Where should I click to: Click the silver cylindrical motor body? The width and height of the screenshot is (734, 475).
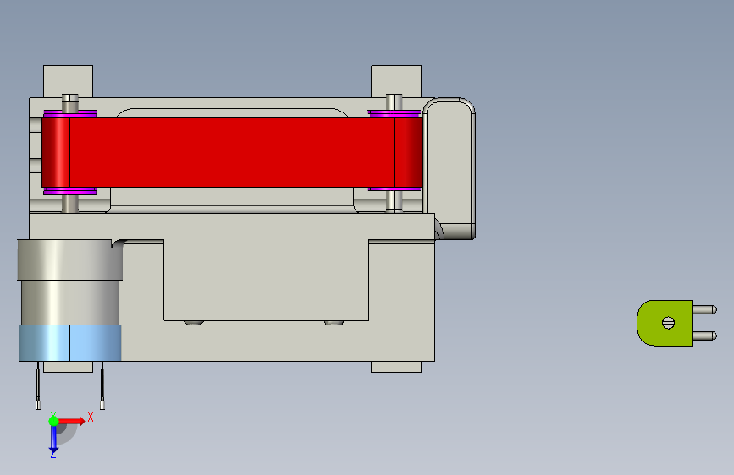[69, 282]
